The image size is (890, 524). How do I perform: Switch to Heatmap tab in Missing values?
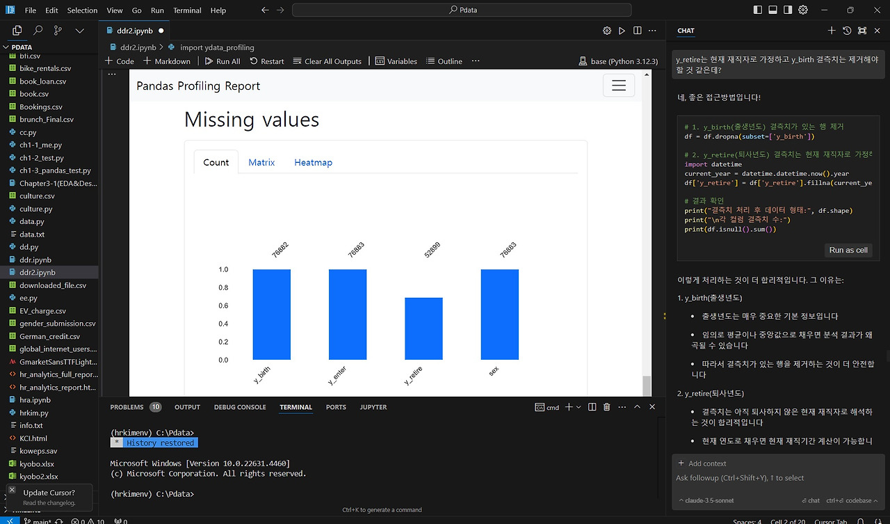(313, 162)
